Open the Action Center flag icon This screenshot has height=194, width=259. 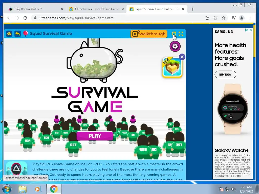pos(221,189)
